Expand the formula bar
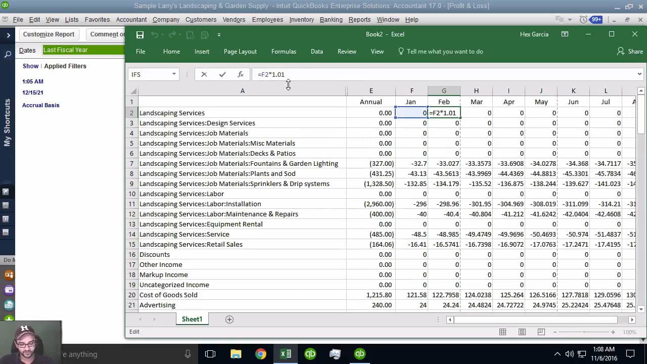This screenshot has width=647, height=364. click(639, 74)
